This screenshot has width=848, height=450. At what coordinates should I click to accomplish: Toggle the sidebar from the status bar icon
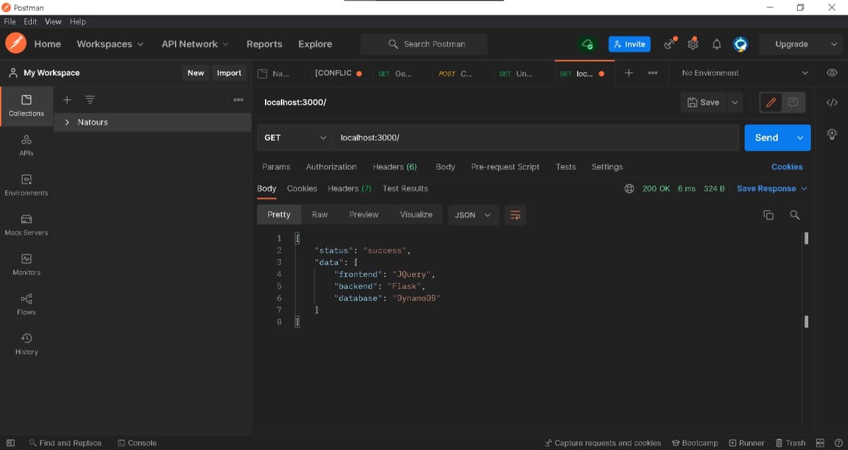[11, 443]
